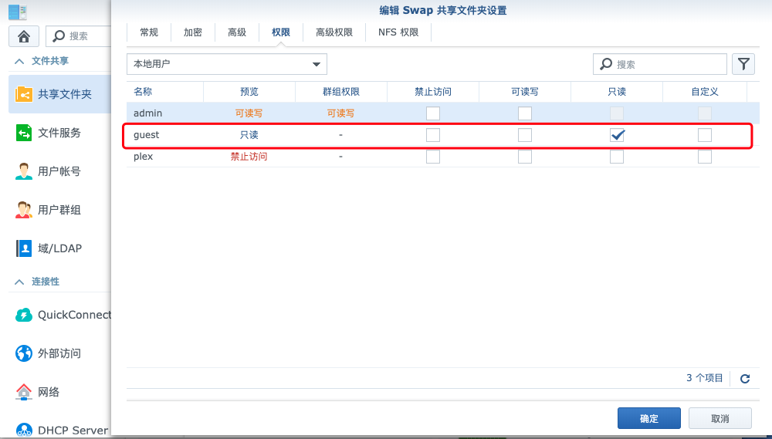772x439 pixels.
Task: Uncheck Read only (只读) for guest
Action: tap(617, 135)
